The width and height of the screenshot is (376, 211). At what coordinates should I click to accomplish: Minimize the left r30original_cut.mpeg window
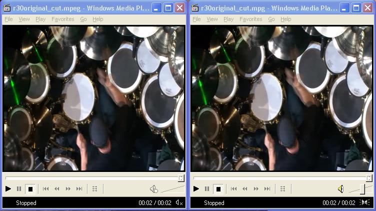coord(156,8)
